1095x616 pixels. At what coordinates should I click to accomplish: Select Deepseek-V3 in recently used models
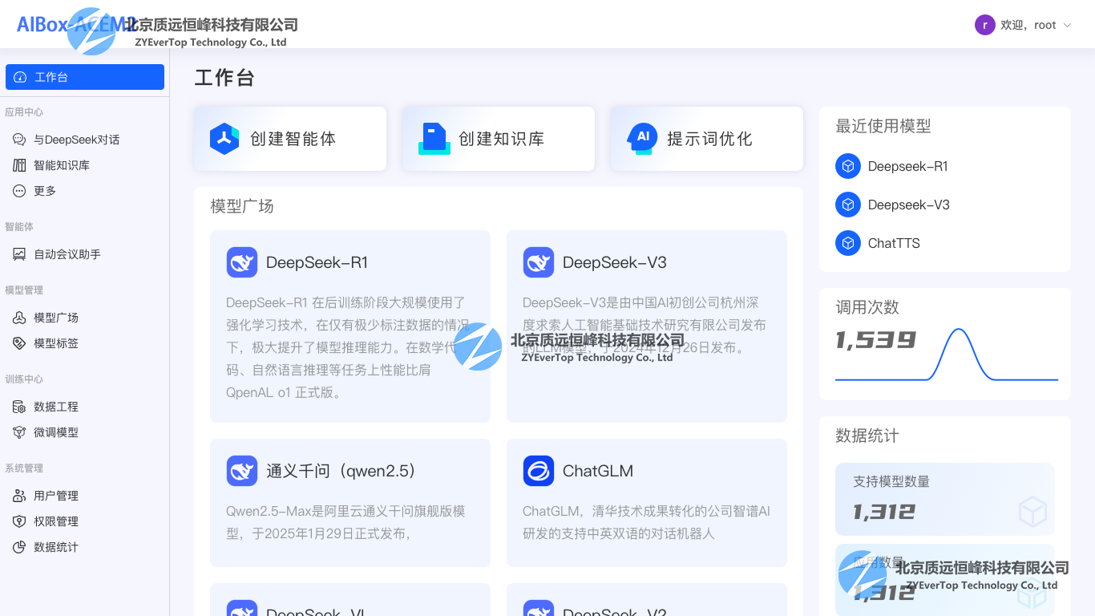pos(909,205)
